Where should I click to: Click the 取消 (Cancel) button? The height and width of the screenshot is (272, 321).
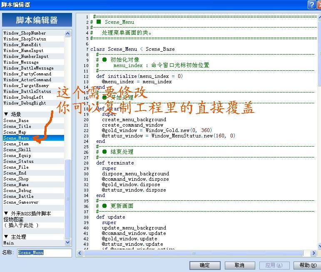(x=240, y=265)
